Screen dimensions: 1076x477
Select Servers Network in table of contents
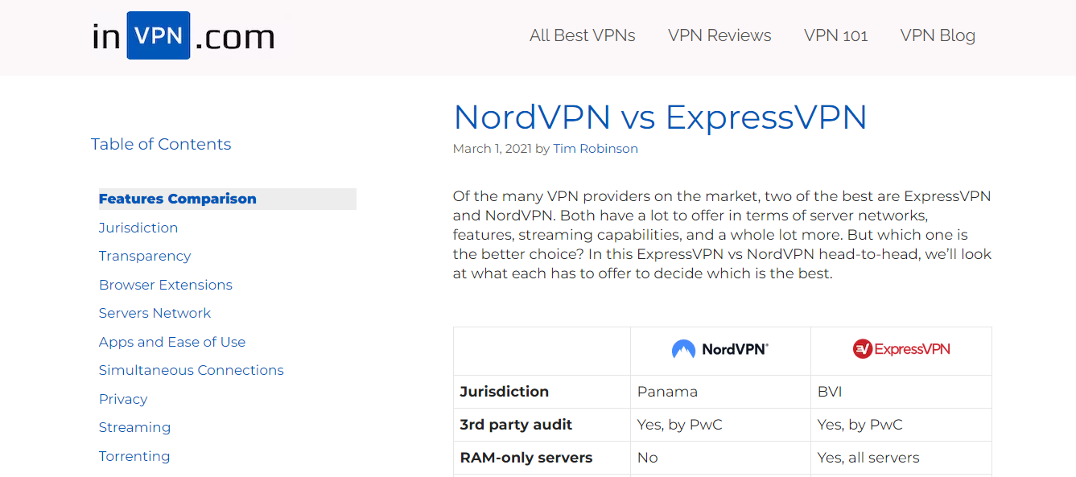155,313
